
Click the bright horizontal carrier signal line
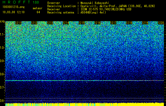pos(84,81)
